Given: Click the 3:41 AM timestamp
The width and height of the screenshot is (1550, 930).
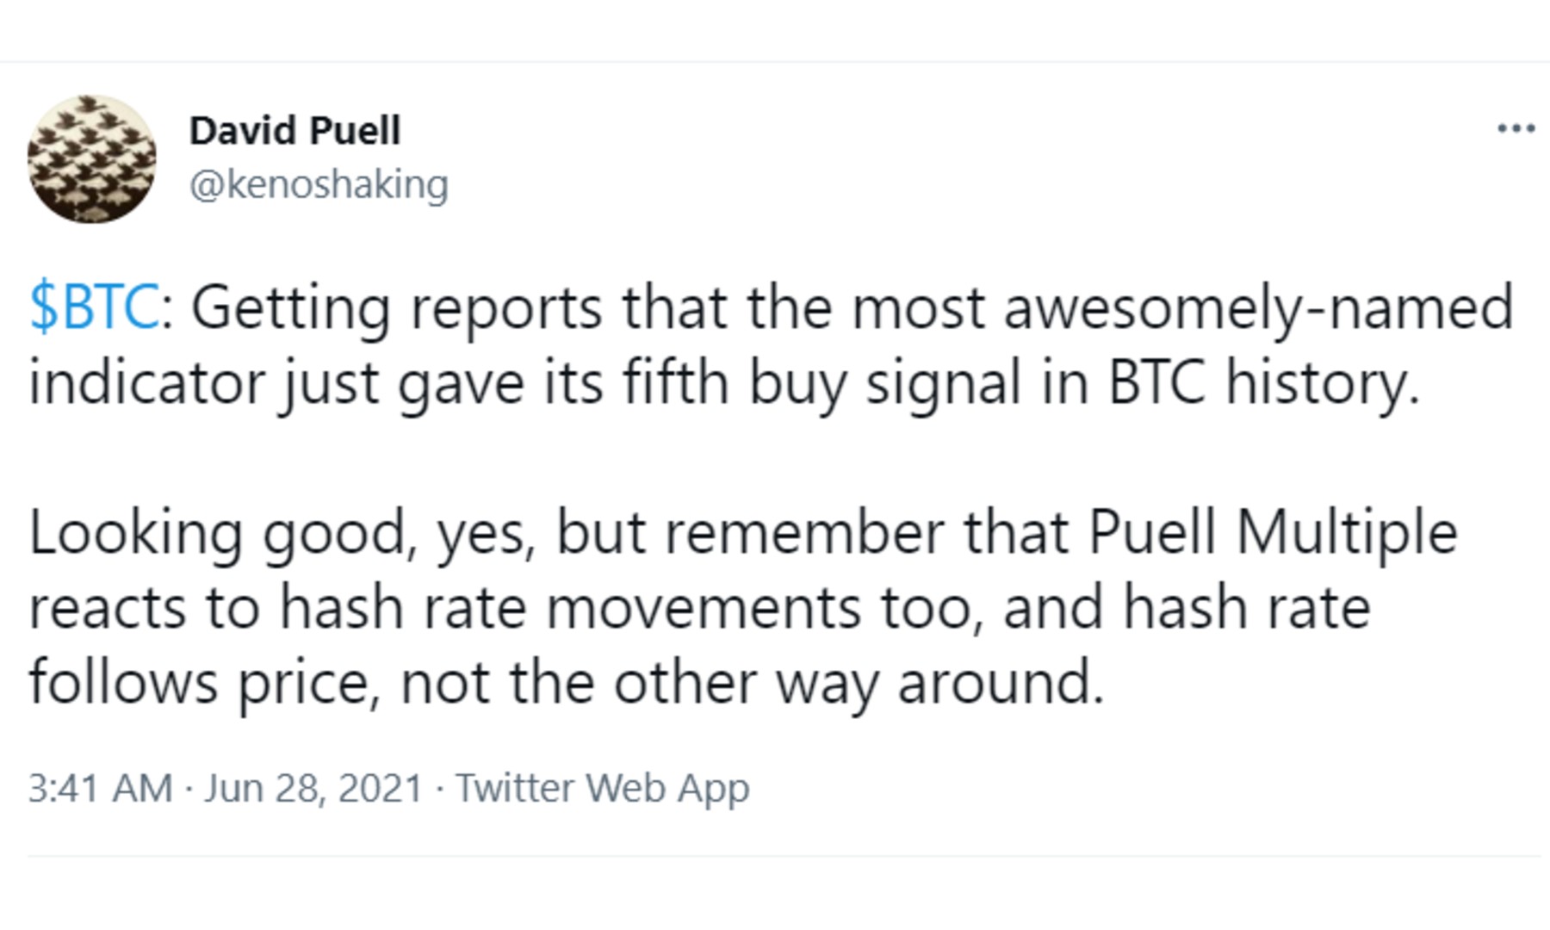Looking at the screenshot, I should (100, 788).
